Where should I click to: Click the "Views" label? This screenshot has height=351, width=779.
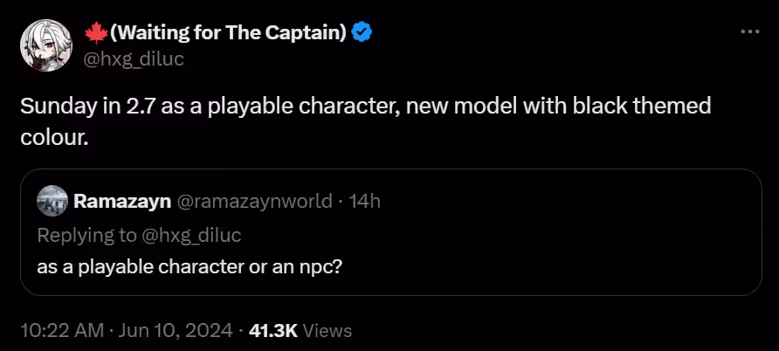(328, 331)
